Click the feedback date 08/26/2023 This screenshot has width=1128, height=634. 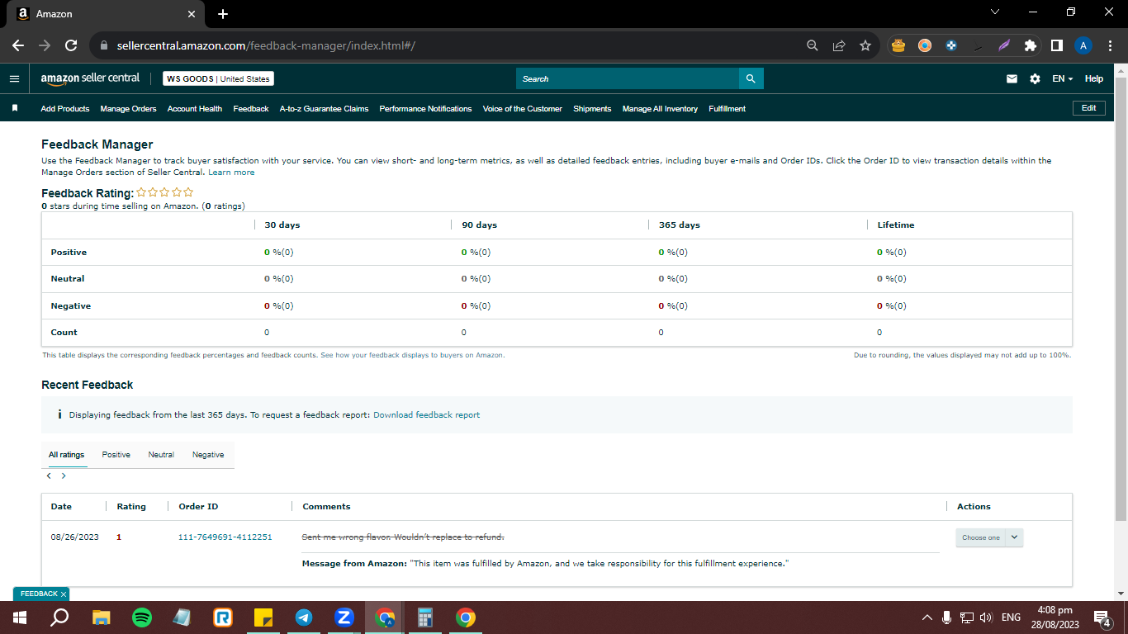point(75,537)
